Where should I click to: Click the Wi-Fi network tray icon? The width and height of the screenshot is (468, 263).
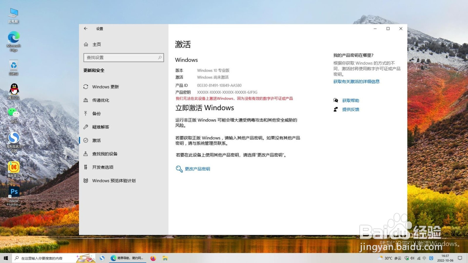point(419,258)
